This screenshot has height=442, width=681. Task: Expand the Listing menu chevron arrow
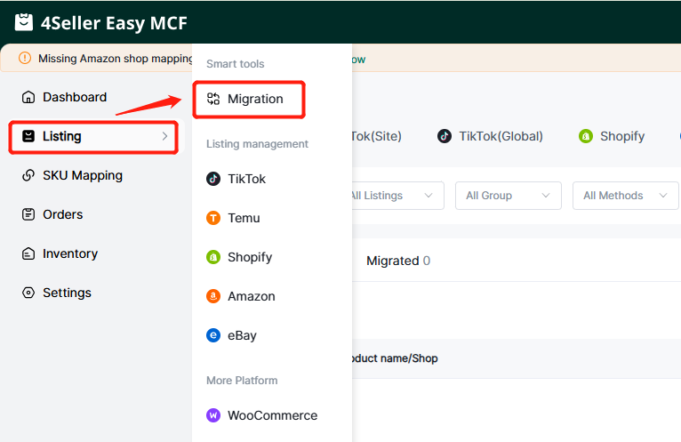[x=164, y=136]
